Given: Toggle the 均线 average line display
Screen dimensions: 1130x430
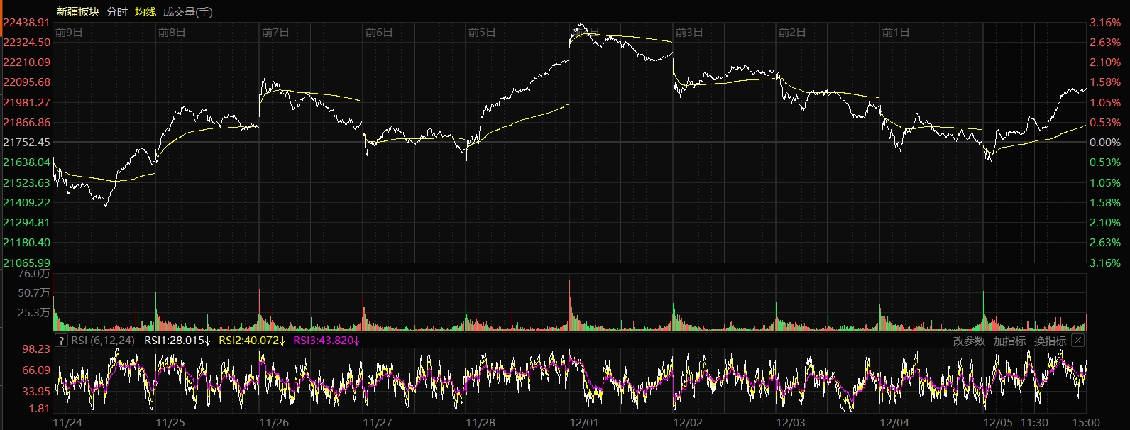Looking at the screenshot, I should (x=146, y=11).
